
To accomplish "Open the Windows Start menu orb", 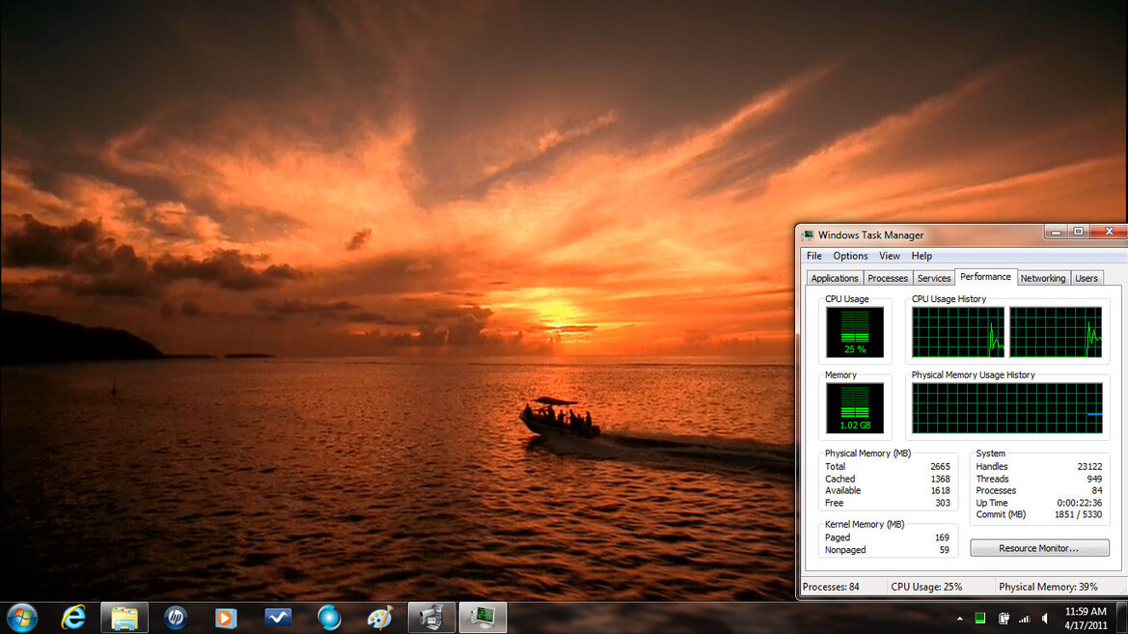I will click(x=22, y=618).
